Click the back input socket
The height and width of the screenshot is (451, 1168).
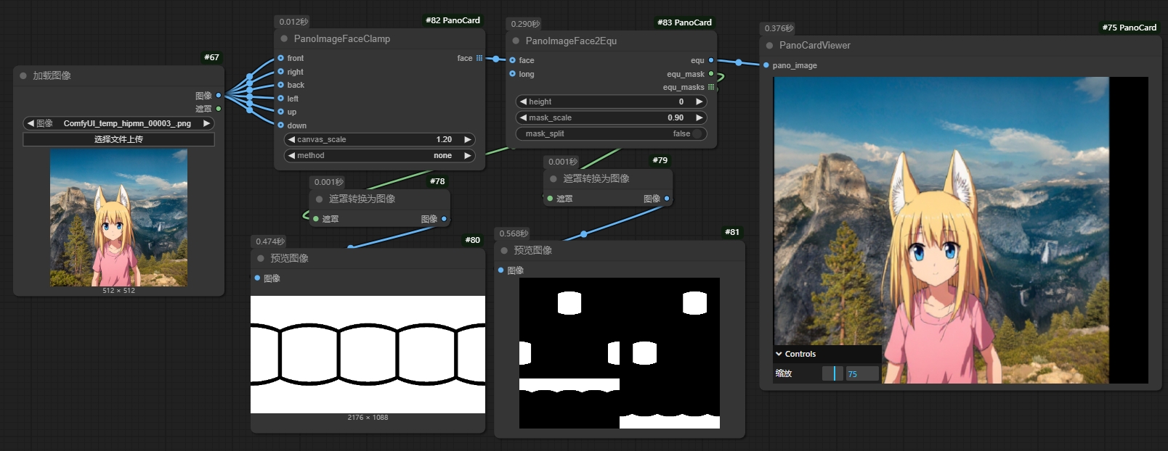(280, 85)
